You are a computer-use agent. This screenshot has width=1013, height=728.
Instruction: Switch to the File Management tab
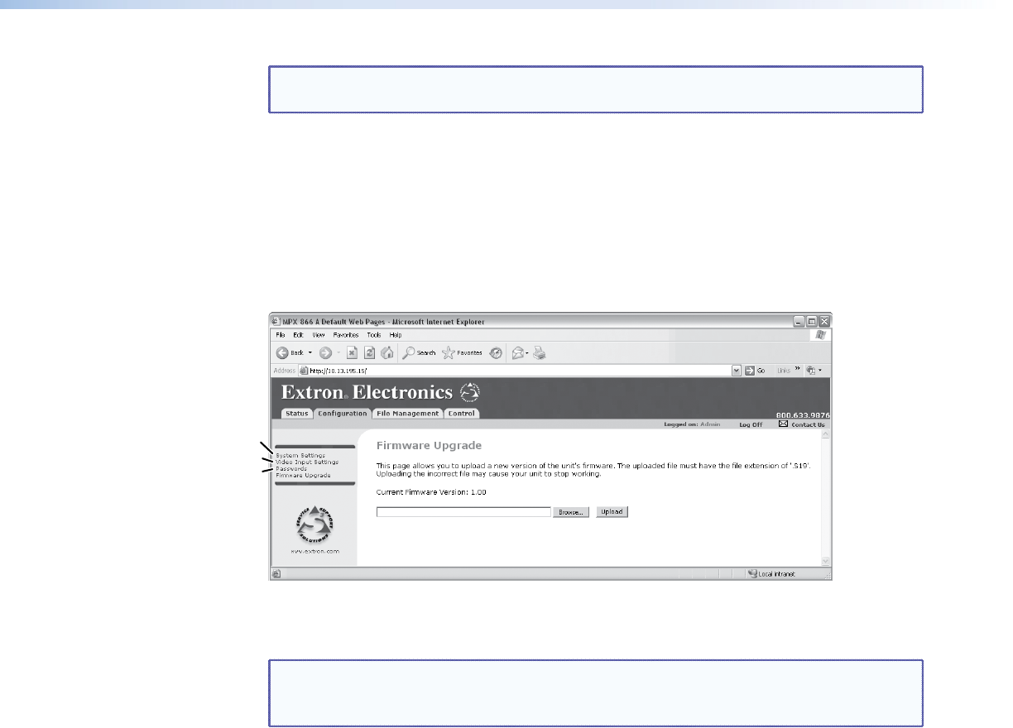point(406,414)
